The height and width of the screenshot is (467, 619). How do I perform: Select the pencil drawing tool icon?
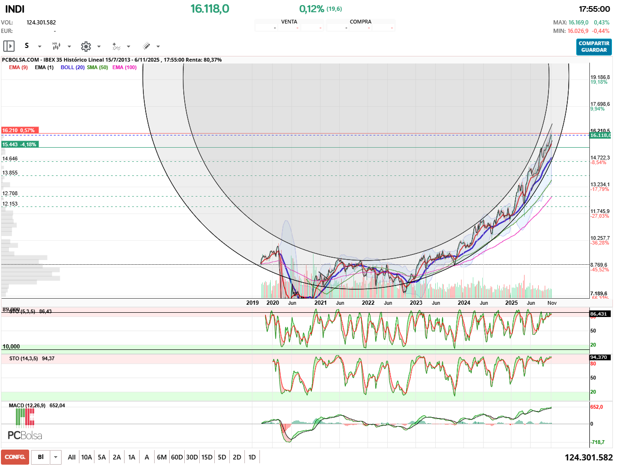tap(146, 46)
